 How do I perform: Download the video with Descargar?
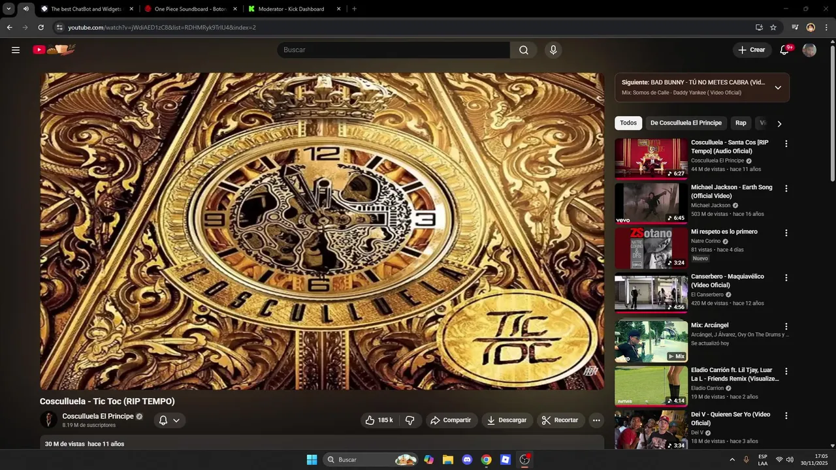click(x=507, y=420)
